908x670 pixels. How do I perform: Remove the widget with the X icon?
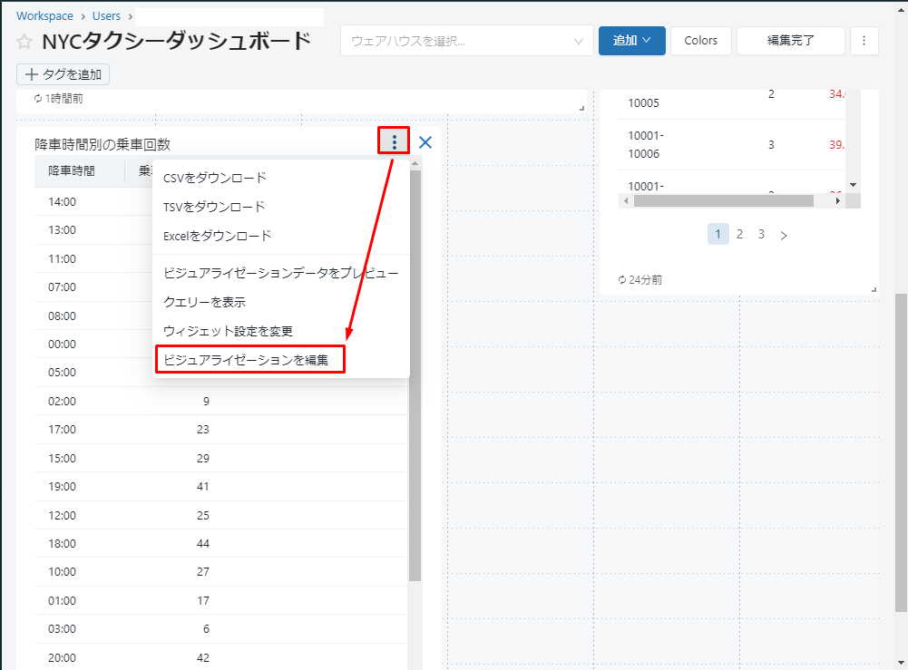point(425,142)
